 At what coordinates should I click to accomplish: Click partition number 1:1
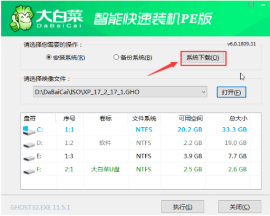click(x=69, y=130)
